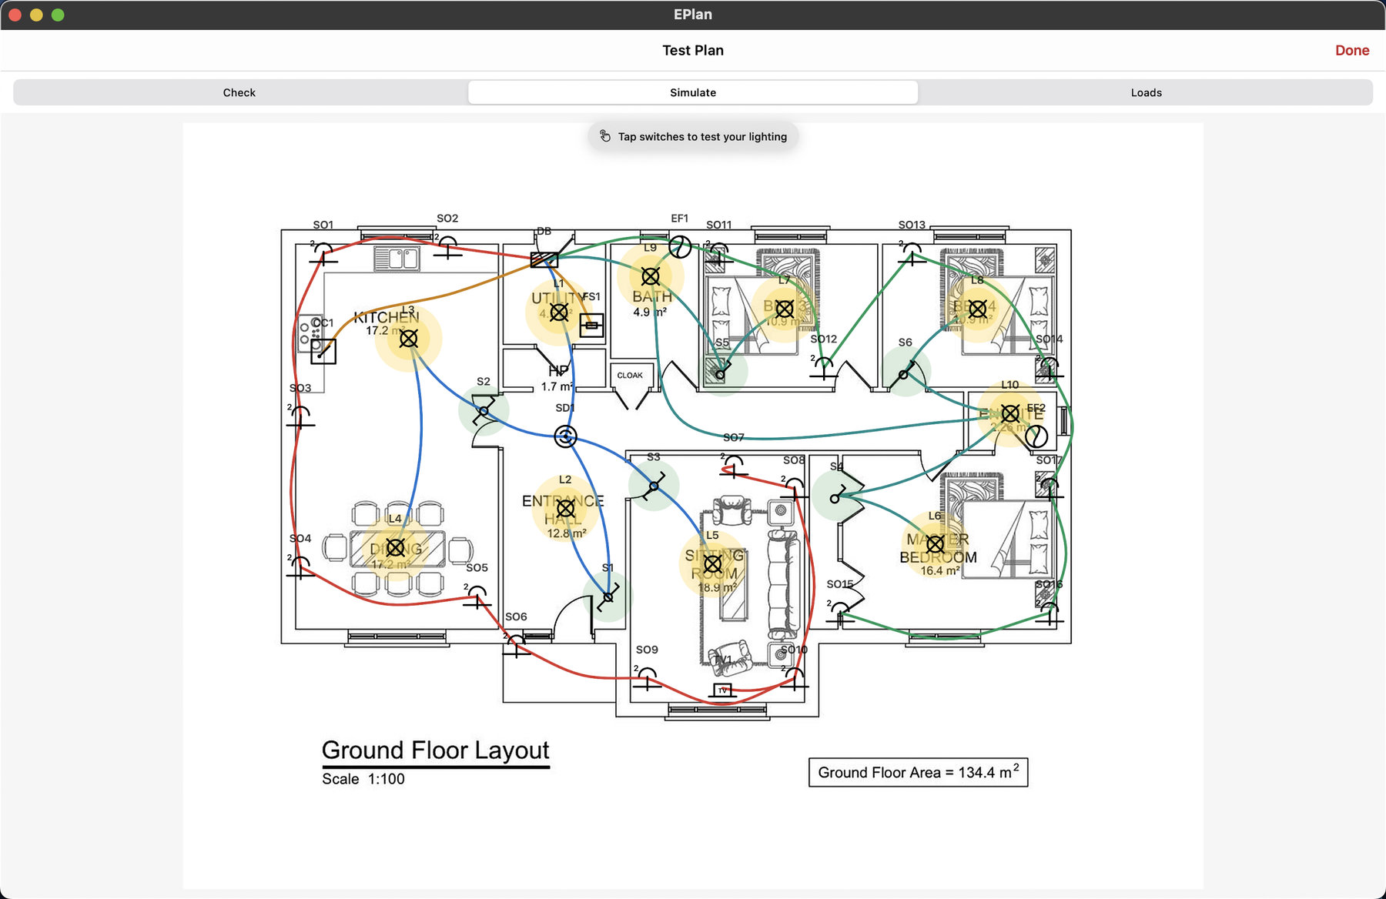Click the Test Plan title
1386x899 pixels.
point(693,50)
